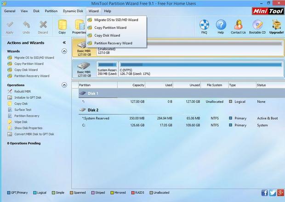Open the Facebook social icon
285x202 pixels.
coord(264,193)
